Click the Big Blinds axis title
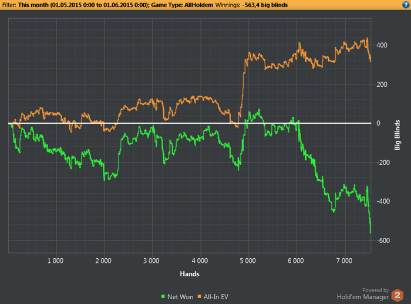The height and width of the screenshot is (304, 411). [x=397, y=135]
